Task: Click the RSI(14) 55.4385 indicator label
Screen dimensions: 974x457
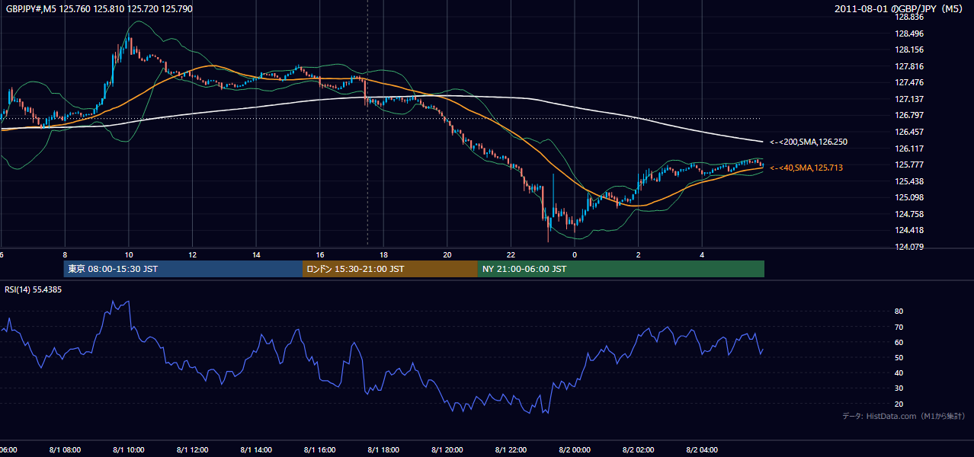Action: coord(34,289)
